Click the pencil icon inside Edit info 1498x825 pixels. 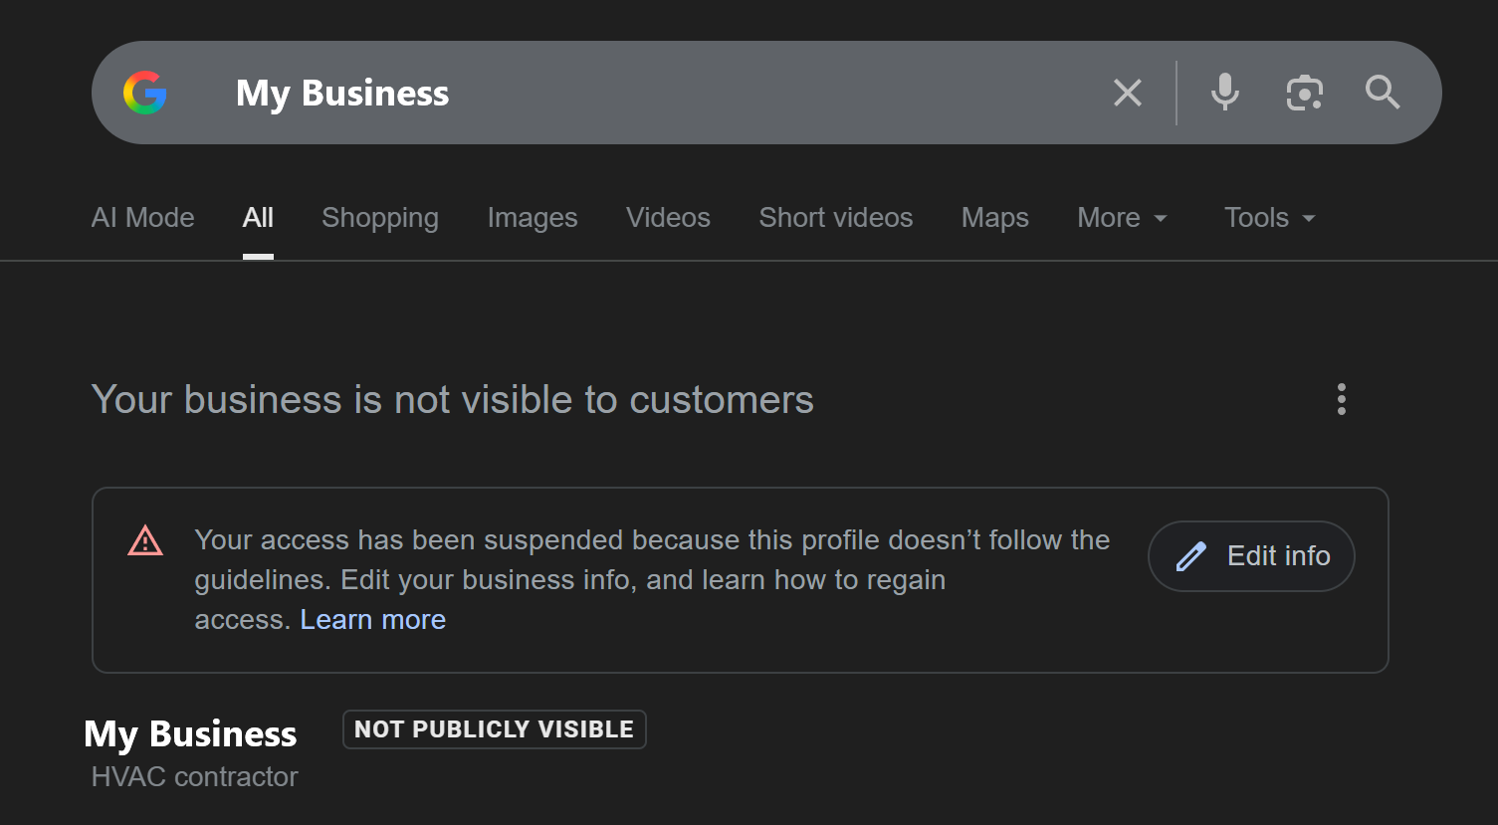pyautogui.click(x=1190, y=556)
